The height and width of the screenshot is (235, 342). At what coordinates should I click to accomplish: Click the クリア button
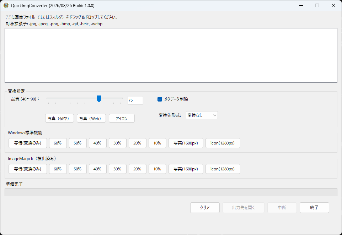coord(205,208)
